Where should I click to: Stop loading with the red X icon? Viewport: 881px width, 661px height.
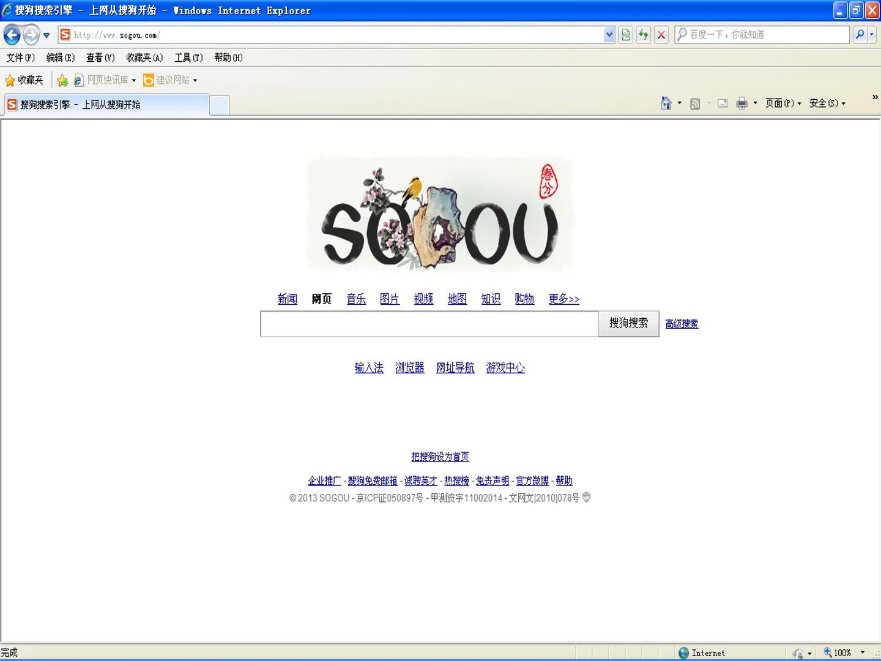661,35
